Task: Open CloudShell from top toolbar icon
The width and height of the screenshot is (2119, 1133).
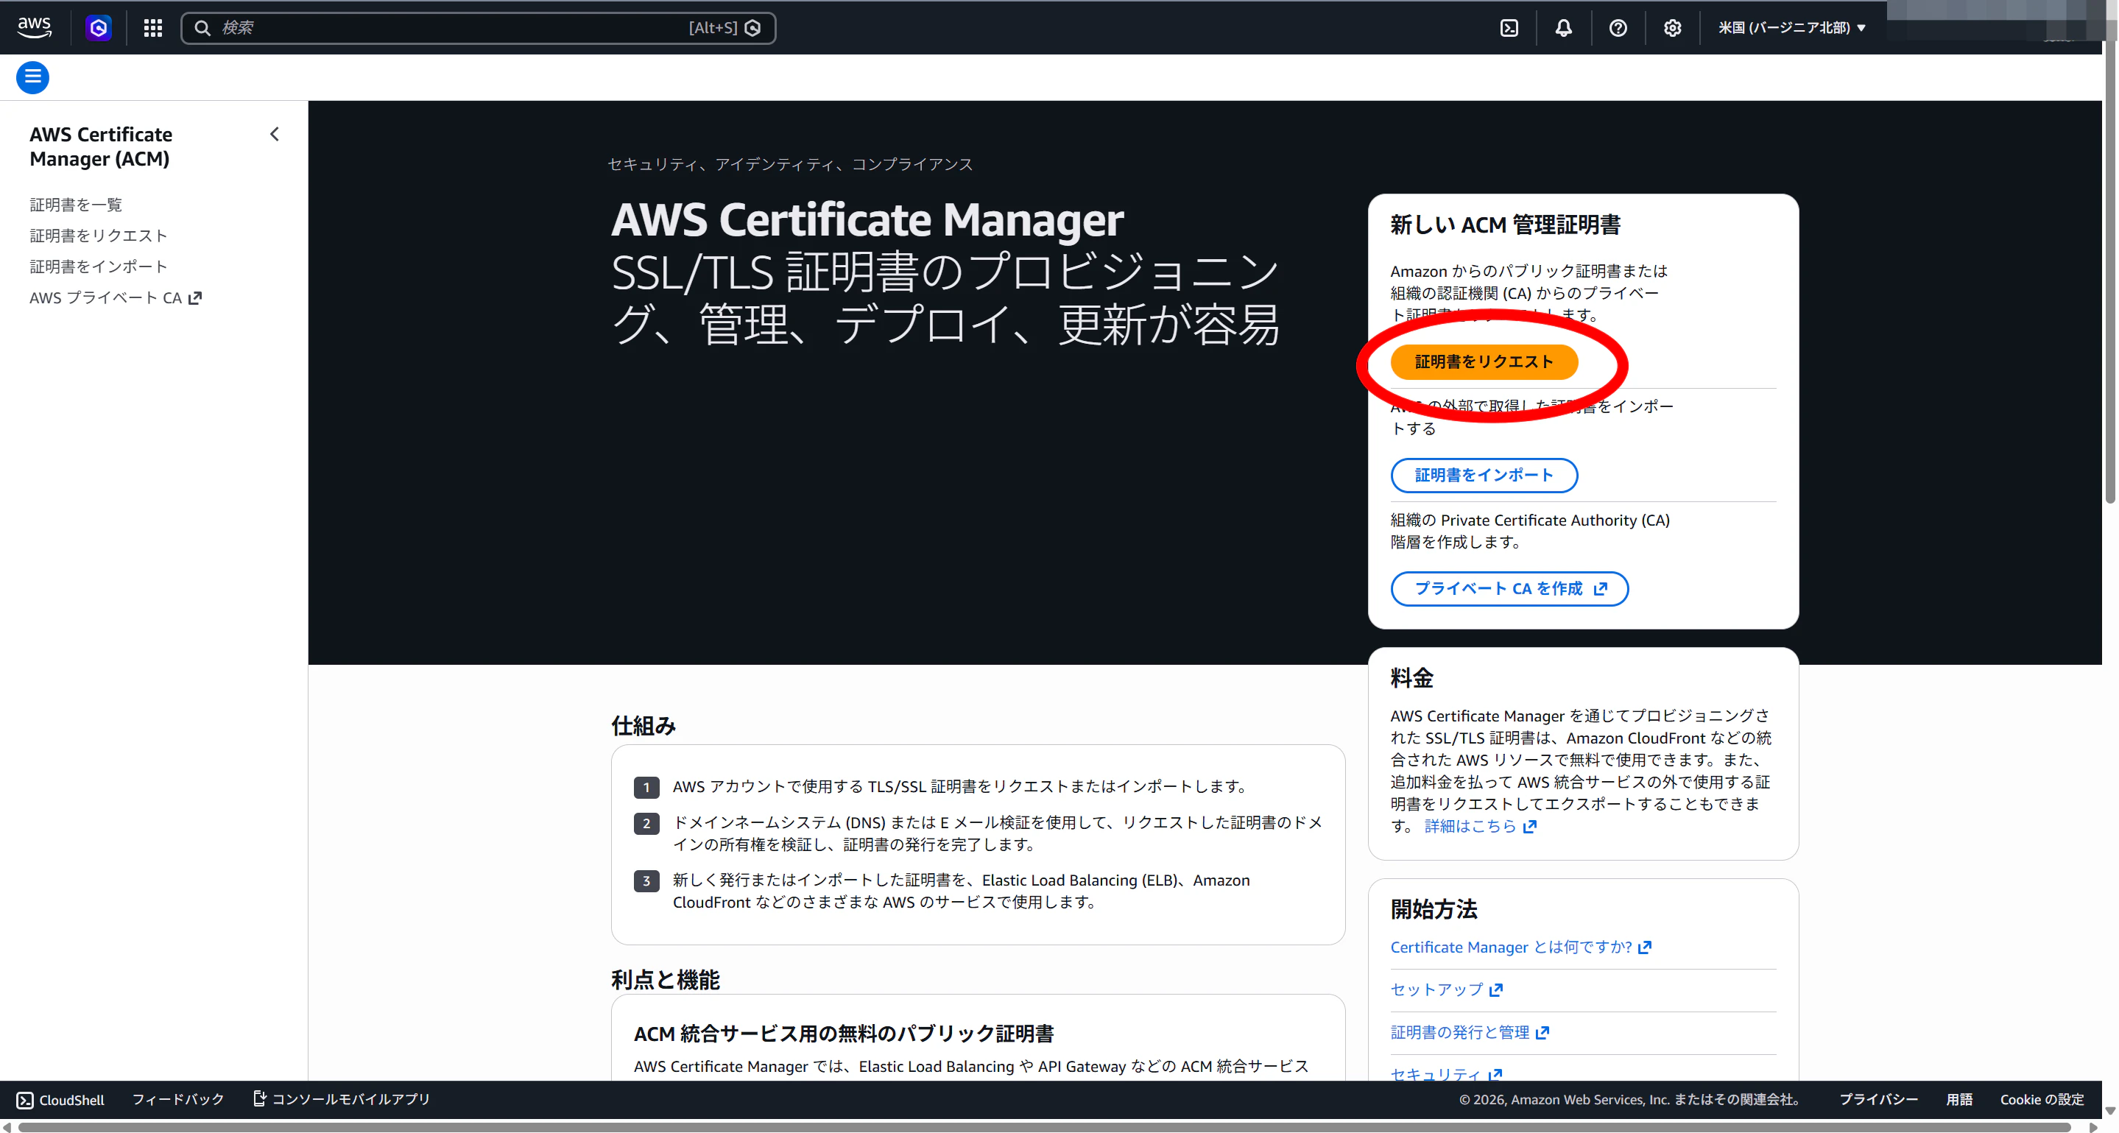Action: pos(1509,28)
